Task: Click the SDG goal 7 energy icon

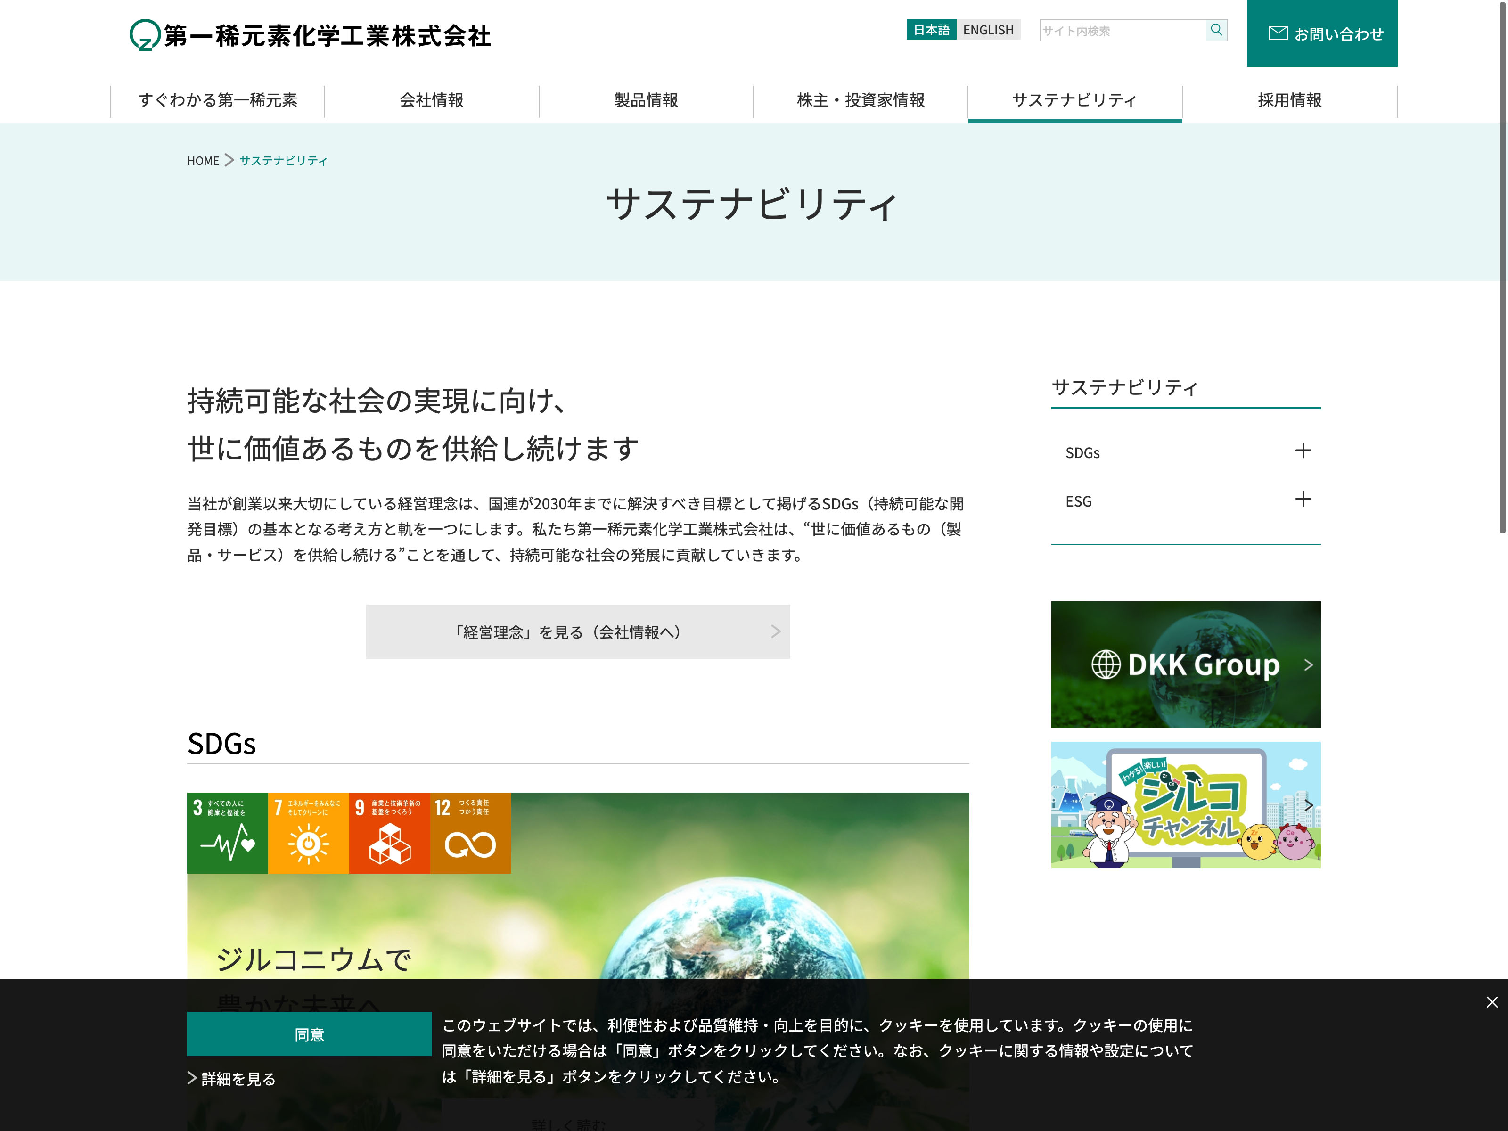Action: pyautogui.click(x=308, y=832)
